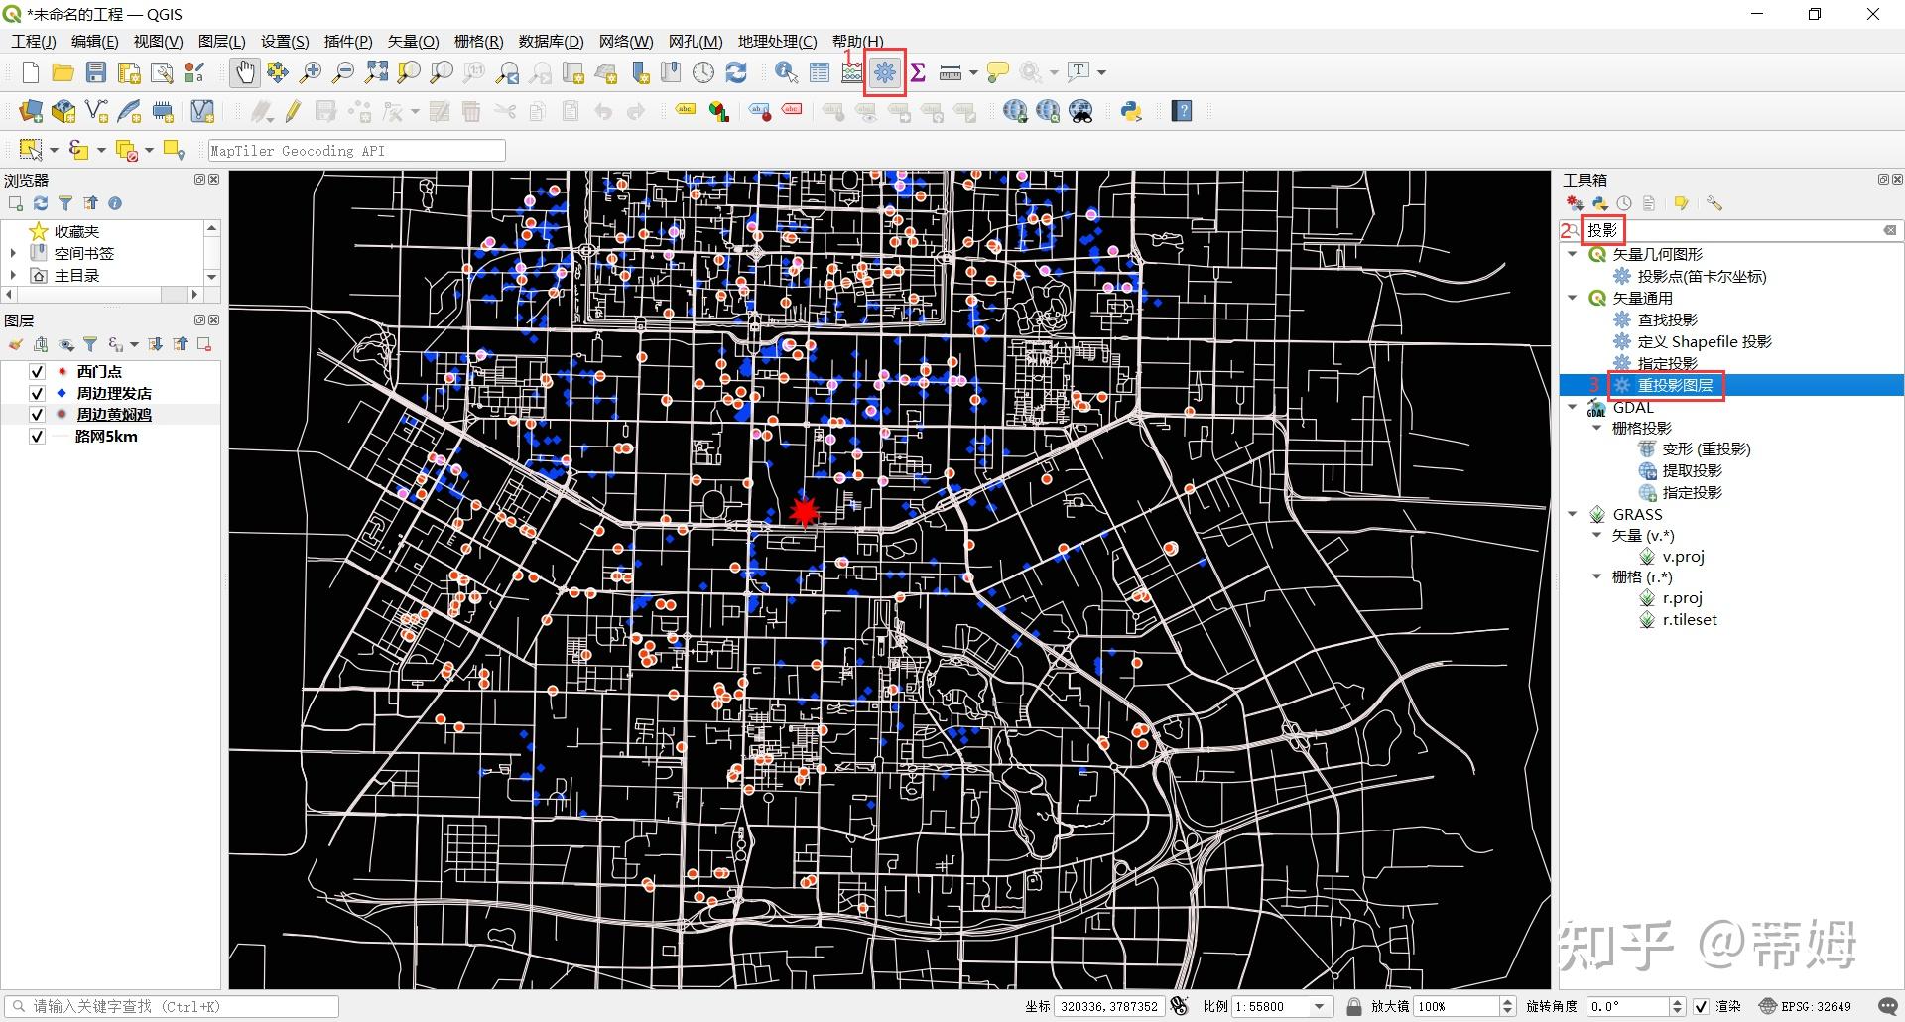Open the 比例 scale dropdown
This screenshot has height=1022, width=1905.
coord(1319,1006)
